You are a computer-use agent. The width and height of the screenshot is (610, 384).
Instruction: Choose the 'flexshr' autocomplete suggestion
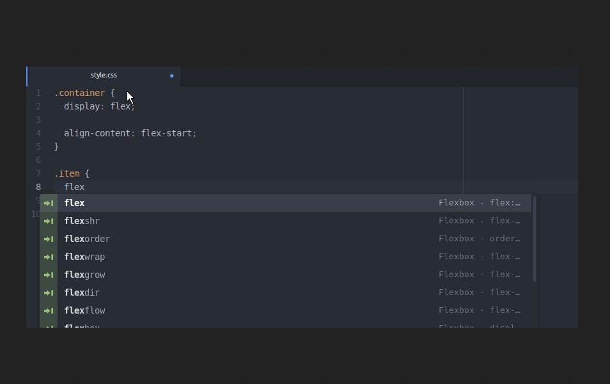coord(286,221)
